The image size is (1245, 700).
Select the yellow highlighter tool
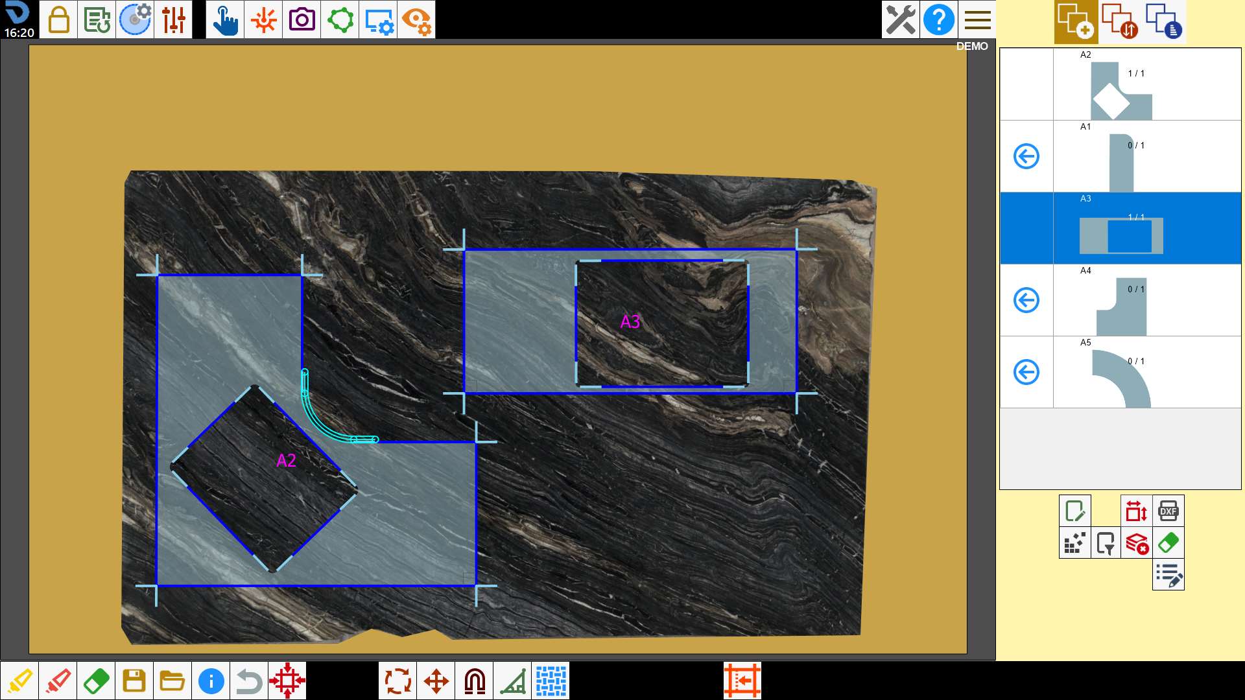(19, 681)
